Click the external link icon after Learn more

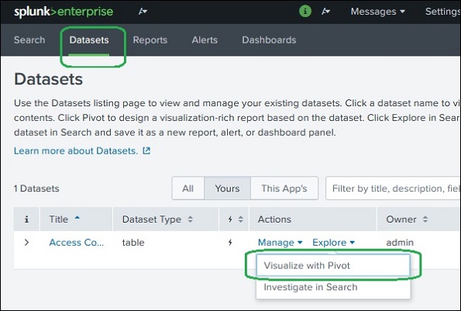[x=146, y=150]
